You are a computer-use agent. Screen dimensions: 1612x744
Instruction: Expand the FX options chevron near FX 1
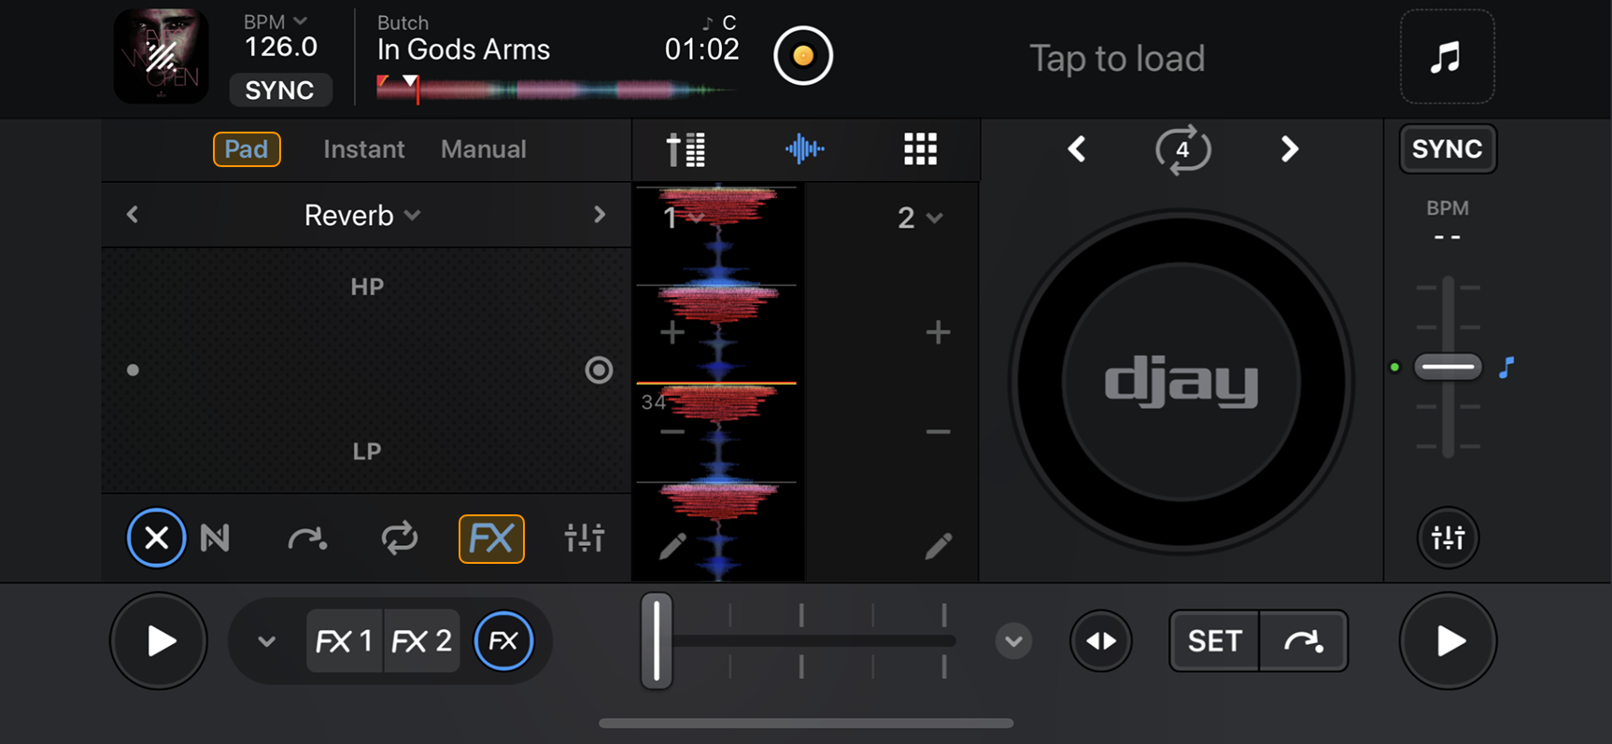click(266, 641)
